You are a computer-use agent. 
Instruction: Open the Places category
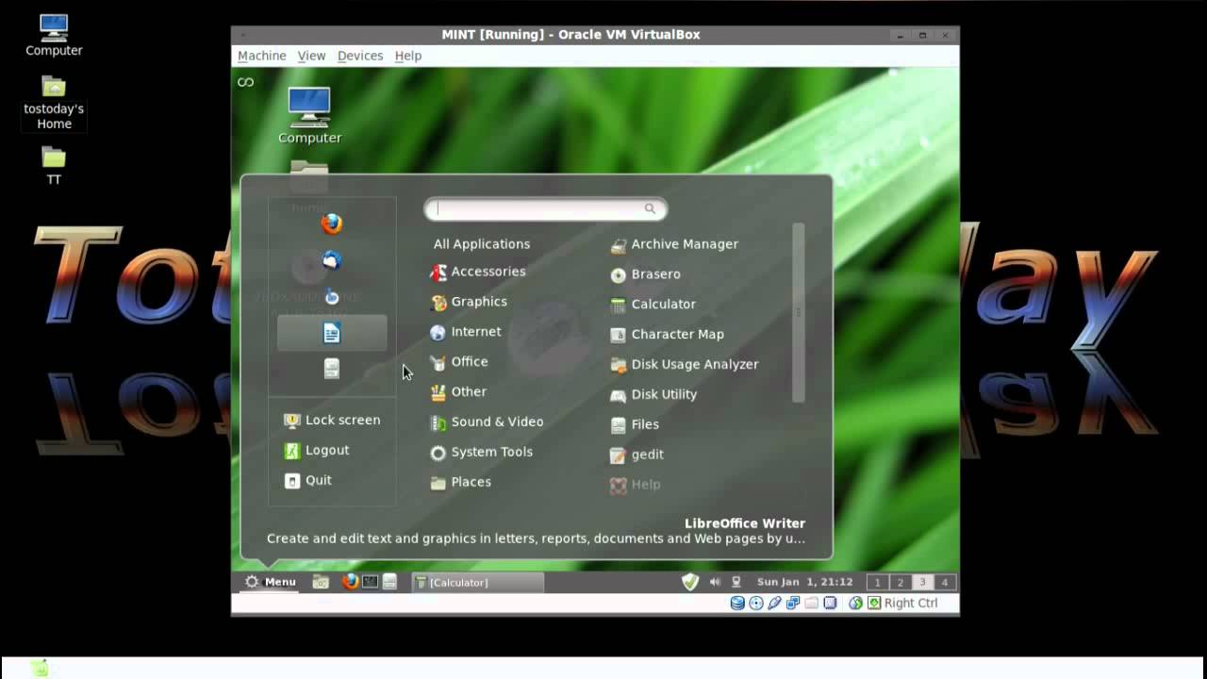coord(461,483)
